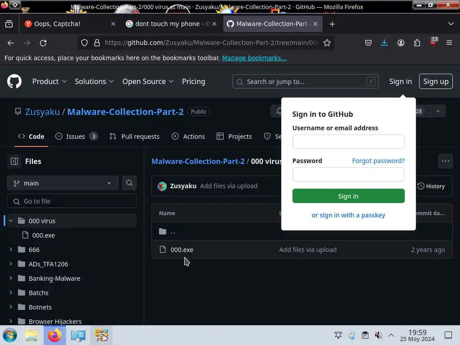Expand the Banking-Malware folder
The width and height of the screenshot is (460, 345).
point(11,278)
